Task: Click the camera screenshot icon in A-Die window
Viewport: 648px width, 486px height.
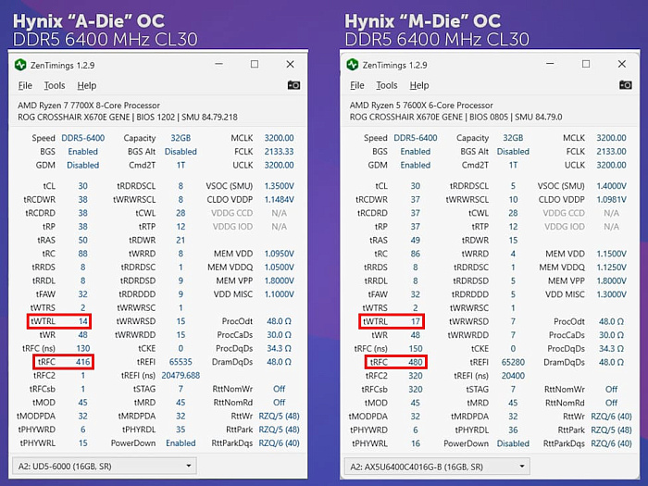Action: click(293, 85)
